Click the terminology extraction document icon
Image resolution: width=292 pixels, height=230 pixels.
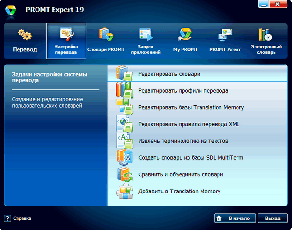[125, 140]
